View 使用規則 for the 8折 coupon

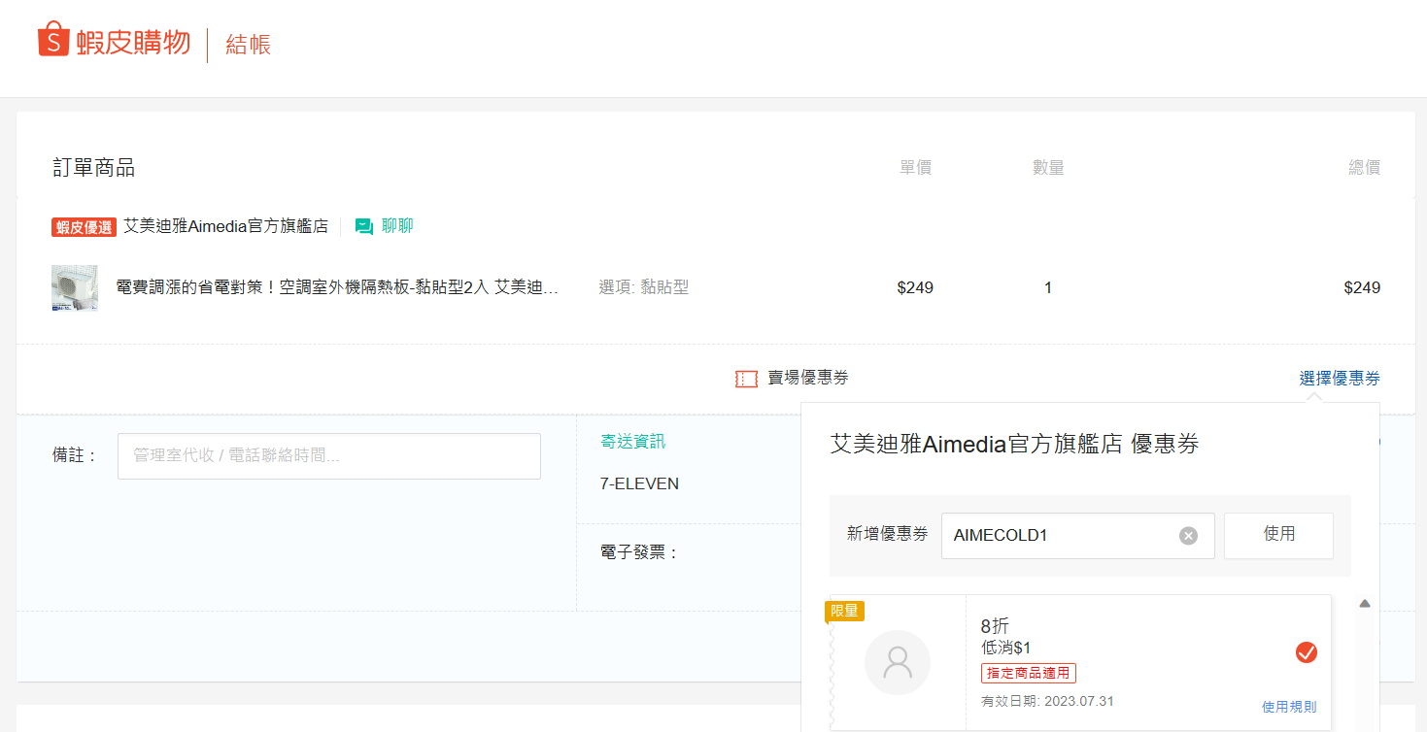pyautogui.click(x=1289, y=707)
